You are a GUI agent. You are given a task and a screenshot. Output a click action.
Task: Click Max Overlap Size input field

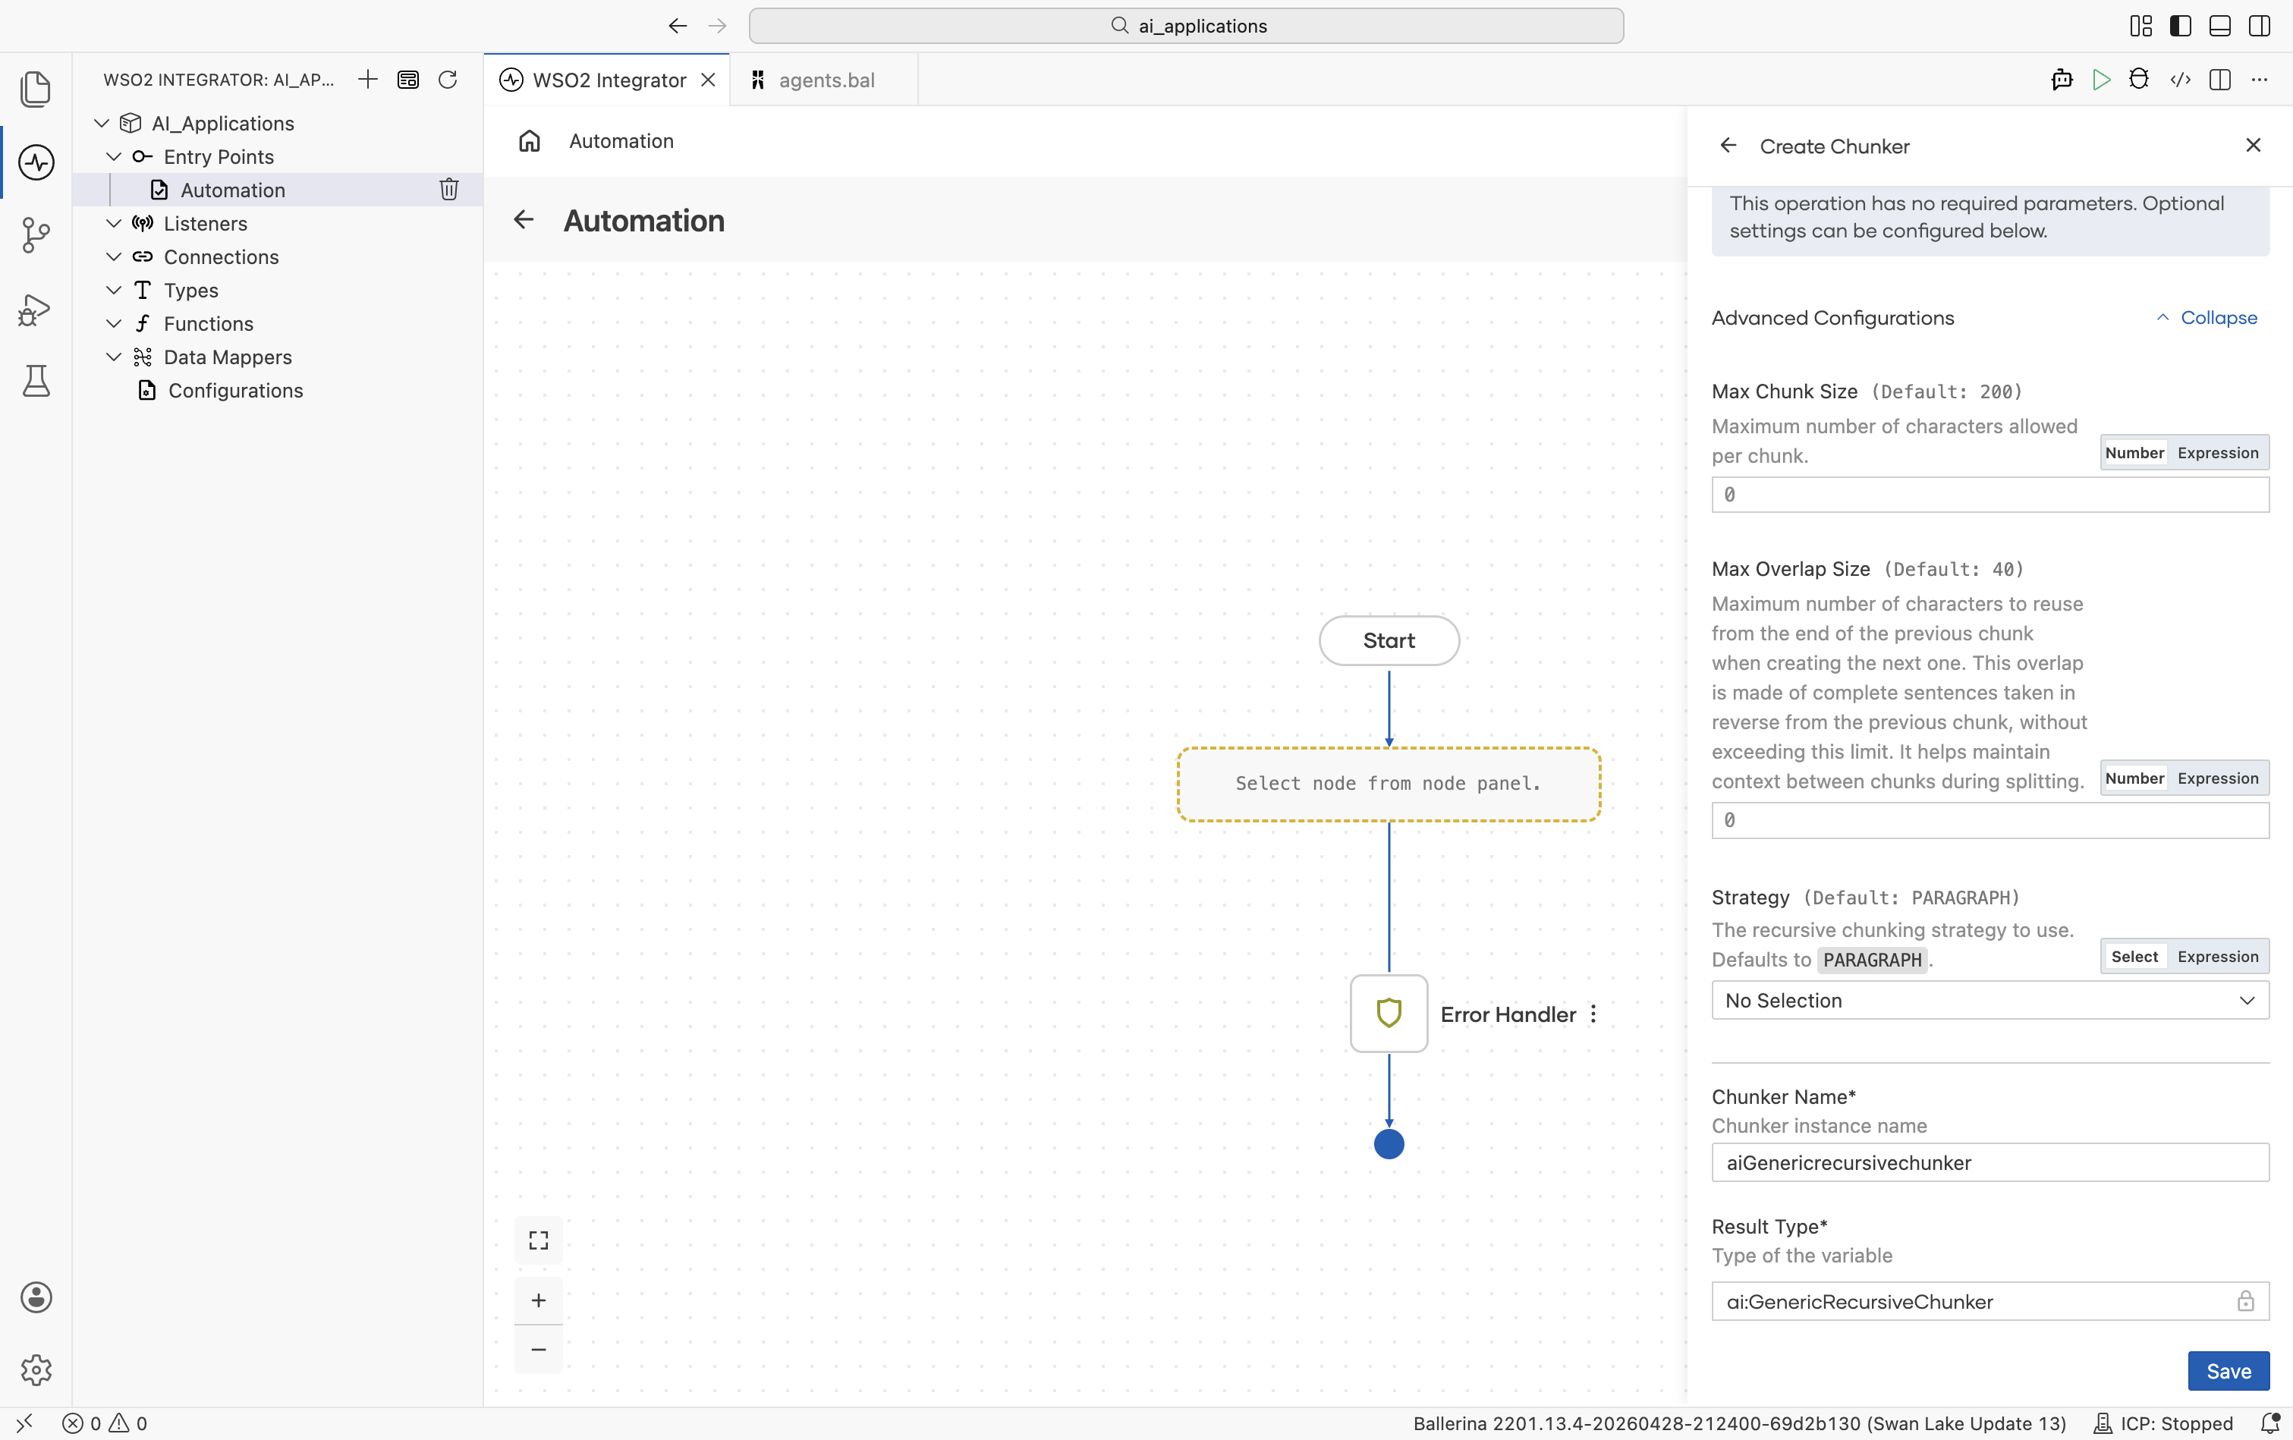(1990, 820)
